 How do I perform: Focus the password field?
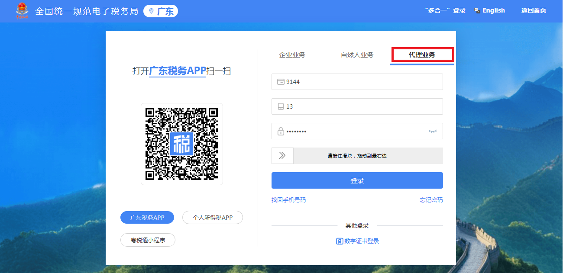pos(357,131)
